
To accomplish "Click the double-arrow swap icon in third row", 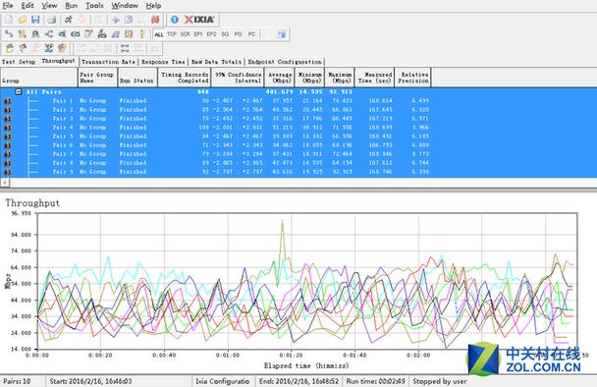I will click(x=125, y=48).
